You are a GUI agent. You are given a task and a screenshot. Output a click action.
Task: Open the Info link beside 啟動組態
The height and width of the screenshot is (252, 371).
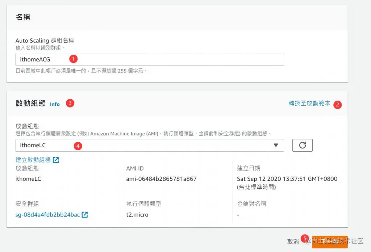pyautogui.click(x=55, y=104)
